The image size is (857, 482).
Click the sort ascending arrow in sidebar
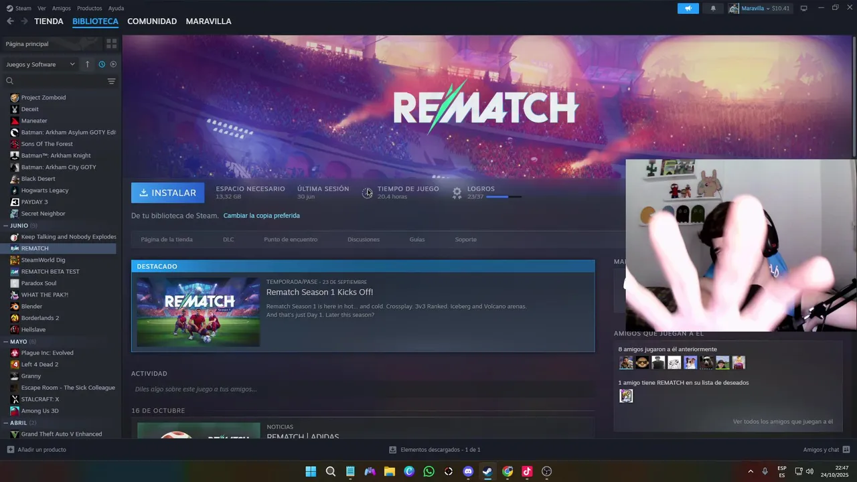point(87,64)
